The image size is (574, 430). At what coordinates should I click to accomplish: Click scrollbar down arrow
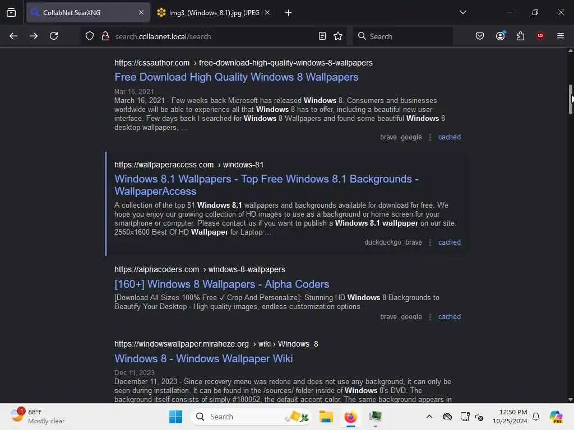click(x=570, y=399)
